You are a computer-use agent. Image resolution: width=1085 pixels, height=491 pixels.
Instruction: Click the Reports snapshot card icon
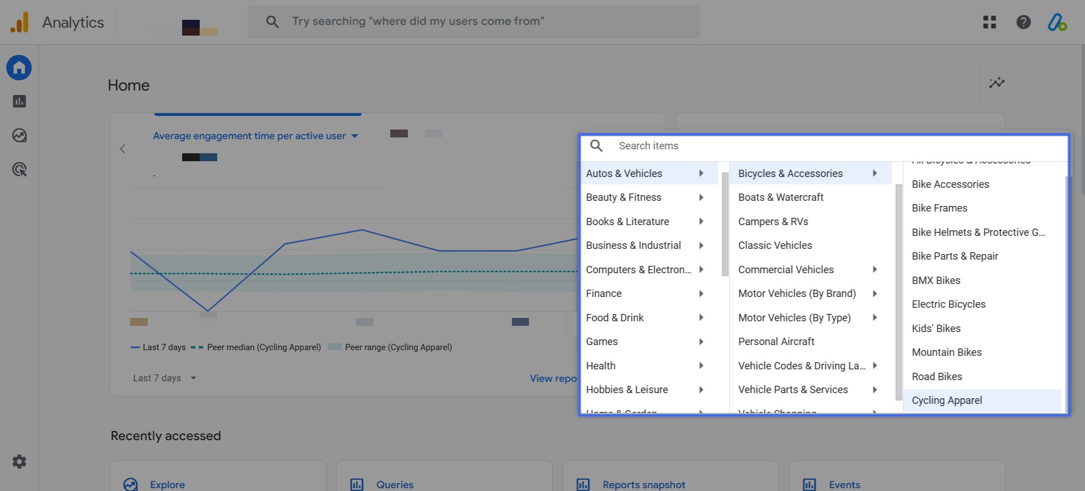(x=583, y=484)
